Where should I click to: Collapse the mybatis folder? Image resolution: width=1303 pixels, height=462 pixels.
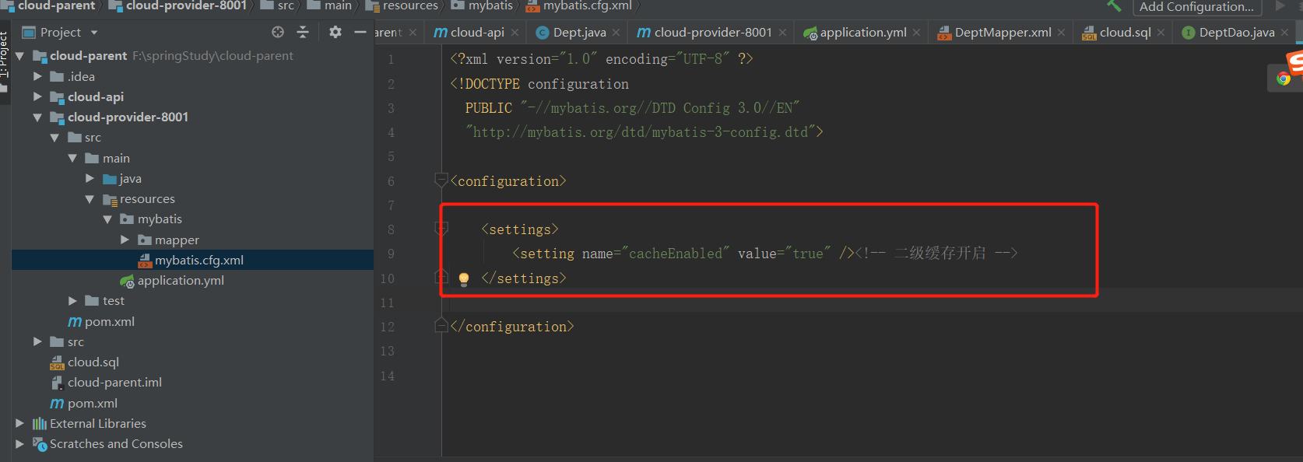coord(107,219)
